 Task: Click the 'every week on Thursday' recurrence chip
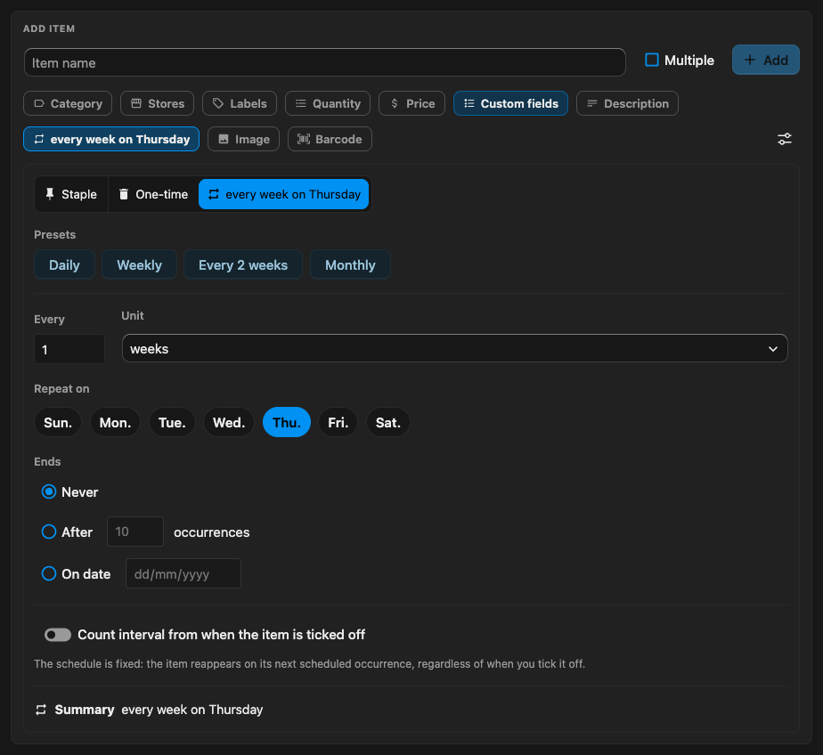pyautogui.click(x=111, y=139)
